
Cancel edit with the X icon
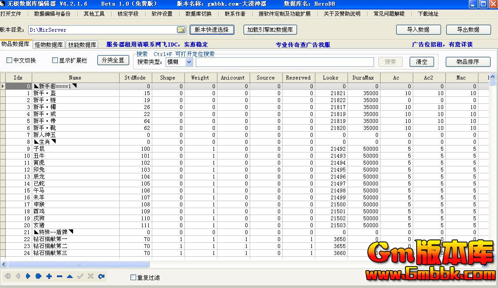90,276
